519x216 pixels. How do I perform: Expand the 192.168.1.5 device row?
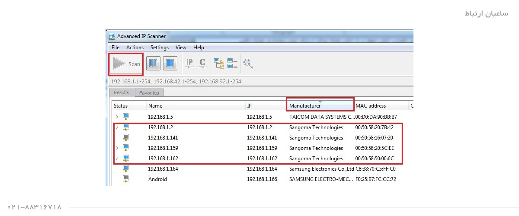[117, 117]
